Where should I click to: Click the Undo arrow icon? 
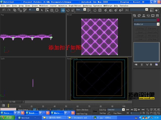coord(4,10)
